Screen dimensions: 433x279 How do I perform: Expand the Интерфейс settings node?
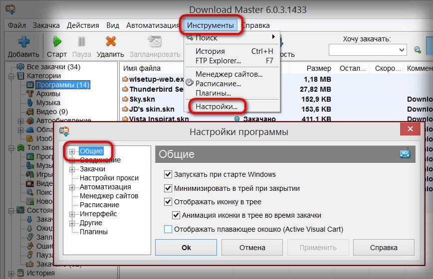[72, 214]
